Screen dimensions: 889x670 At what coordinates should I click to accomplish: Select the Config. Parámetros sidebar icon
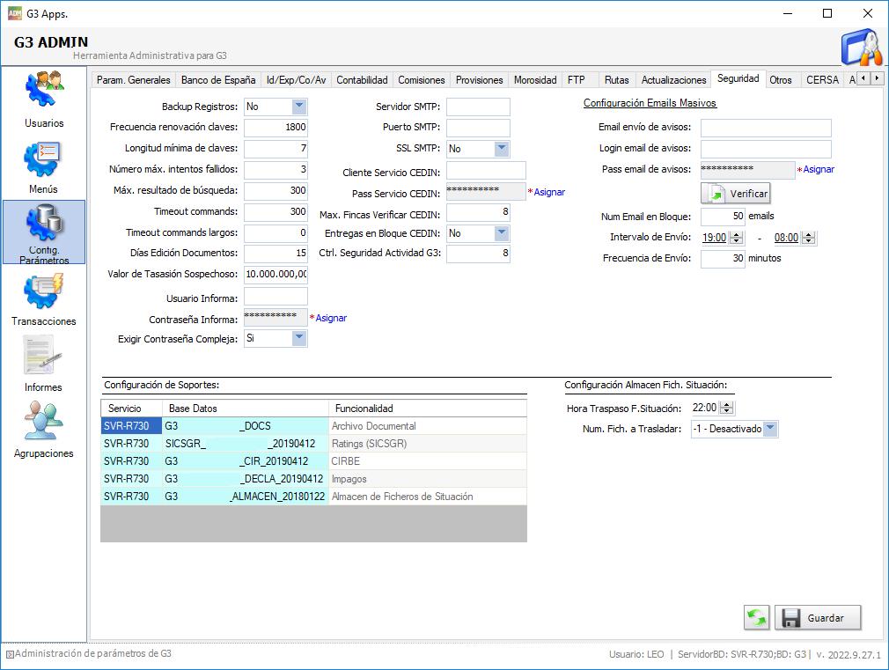pos(44,232)
